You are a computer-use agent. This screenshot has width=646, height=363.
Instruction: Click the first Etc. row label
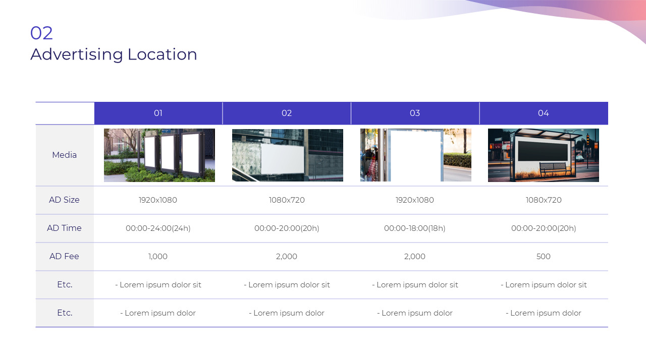65,284
